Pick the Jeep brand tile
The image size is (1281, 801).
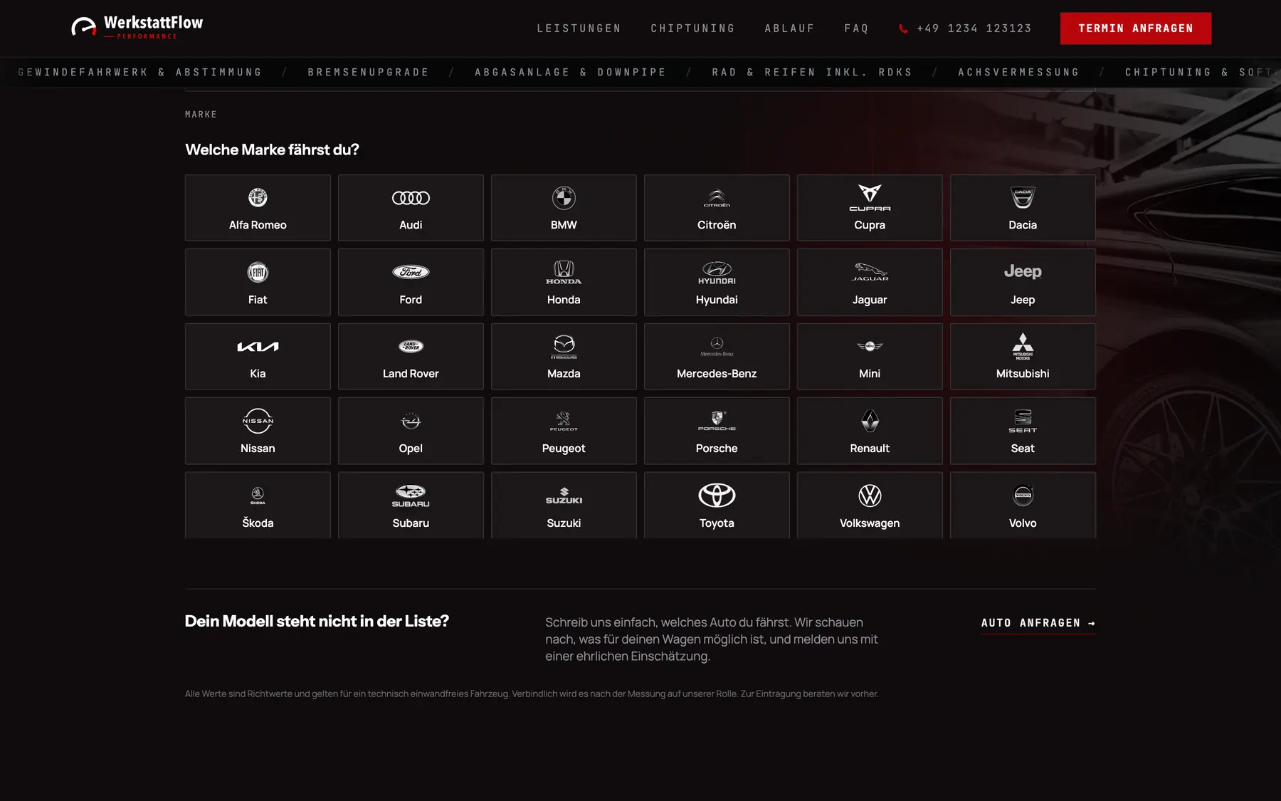[1023, 282]
